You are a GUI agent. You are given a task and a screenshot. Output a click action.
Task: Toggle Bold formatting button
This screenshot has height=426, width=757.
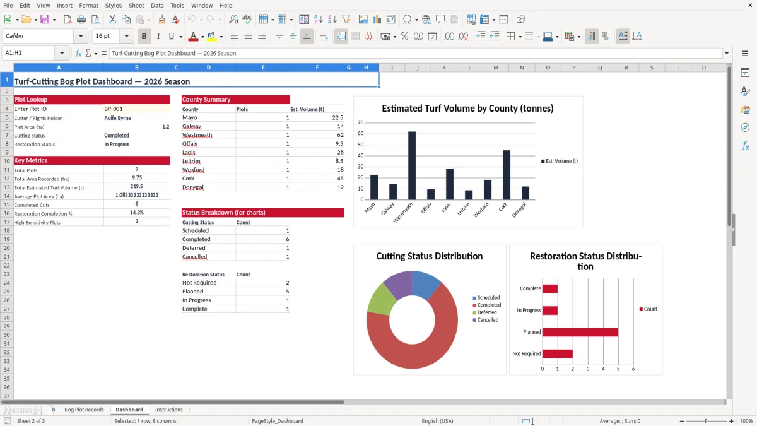144,37
